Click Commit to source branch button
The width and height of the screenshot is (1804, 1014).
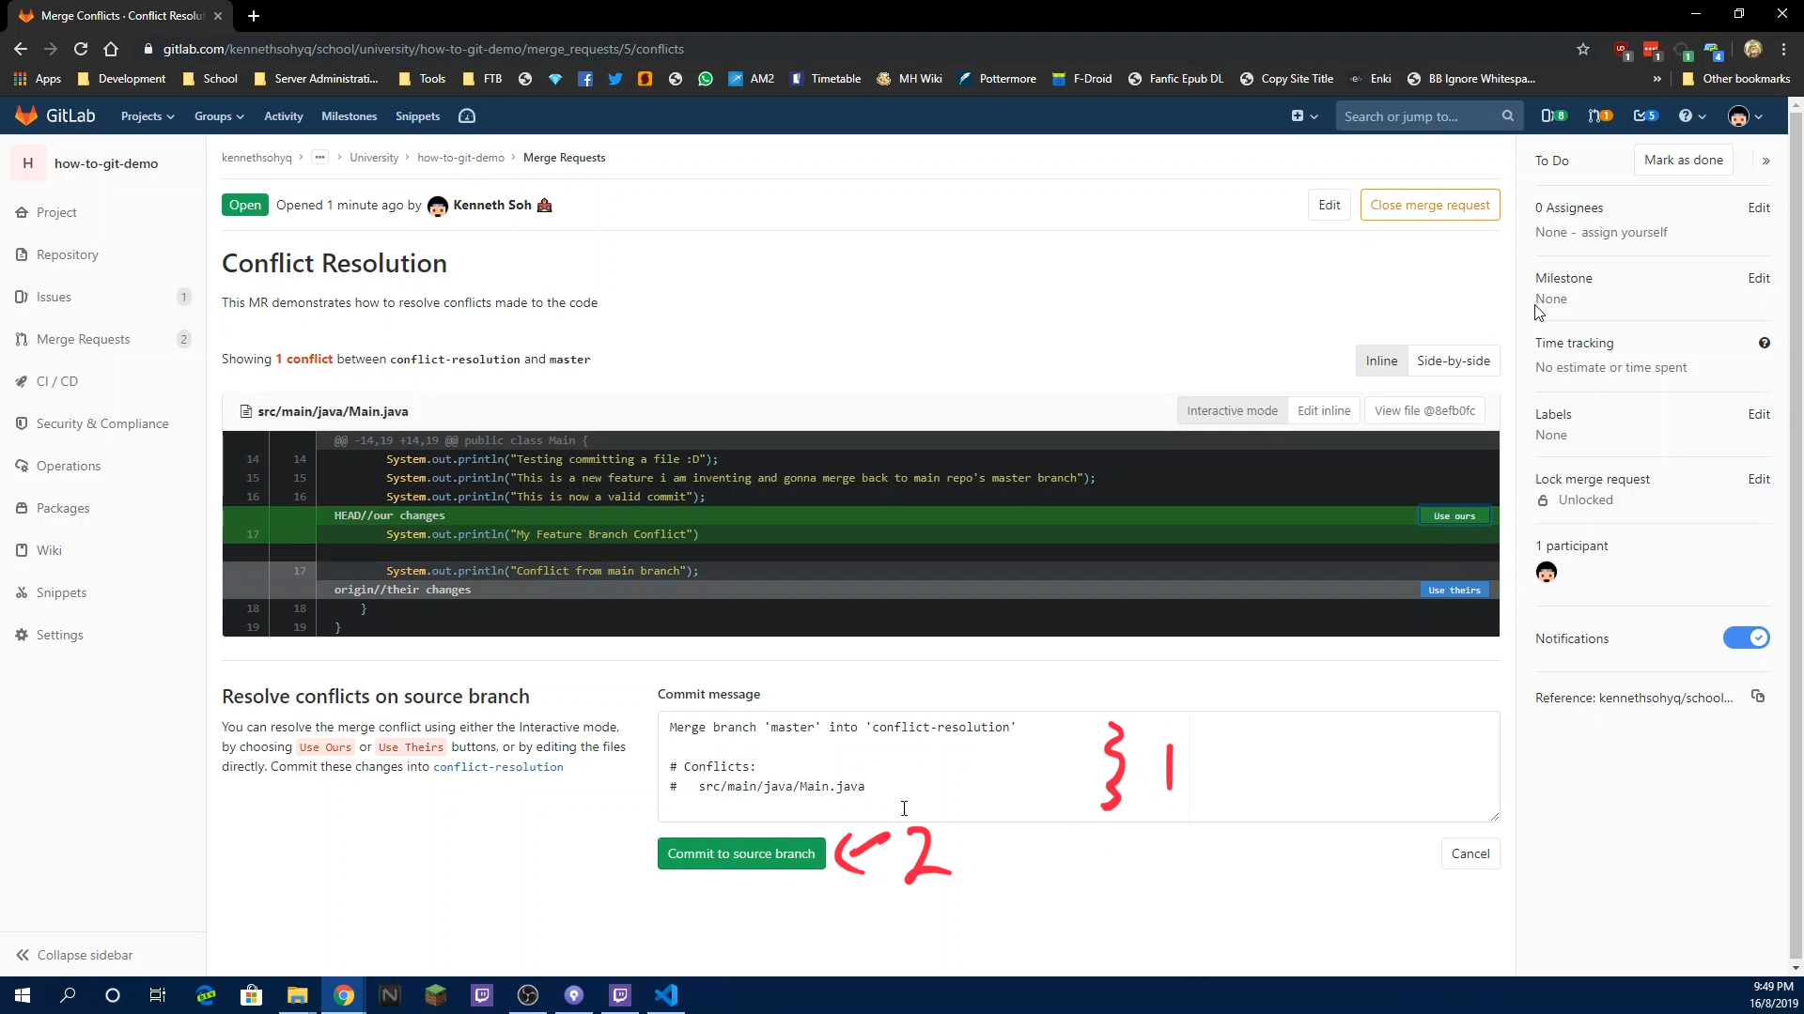pos(741,853)
